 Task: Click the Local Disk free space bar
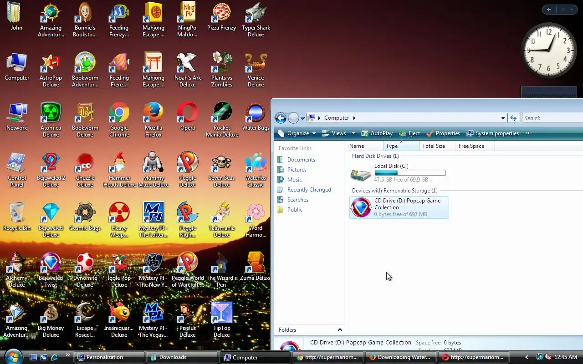click(410, 173)
